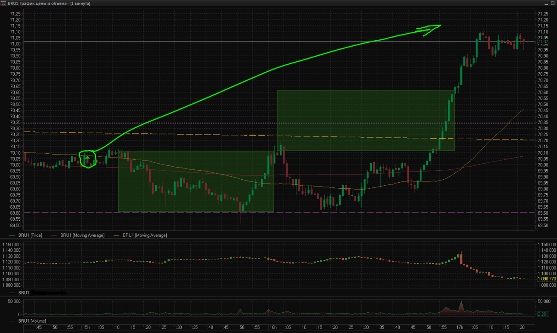
Task: Click the chart window icon in title bar
Action: click(x=3, y=3)
